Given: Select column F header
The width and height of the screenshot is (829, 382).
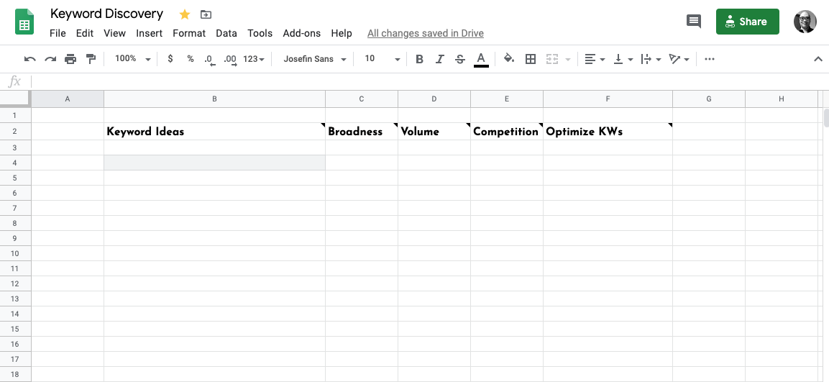Looking at the screenshot, I should 608,99.
